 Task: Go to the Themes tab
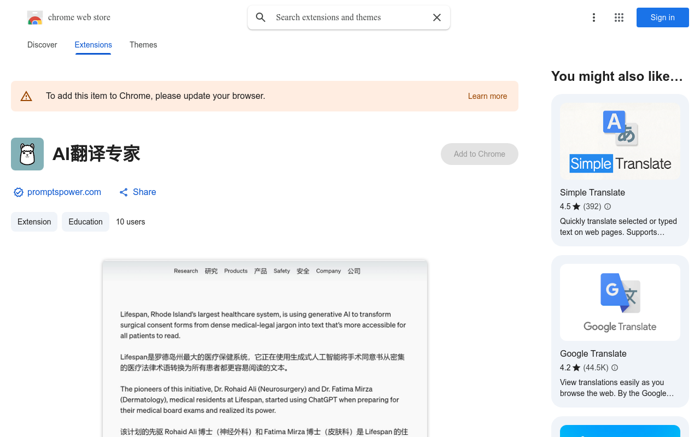pyautogui.click(x=143, y=45)
